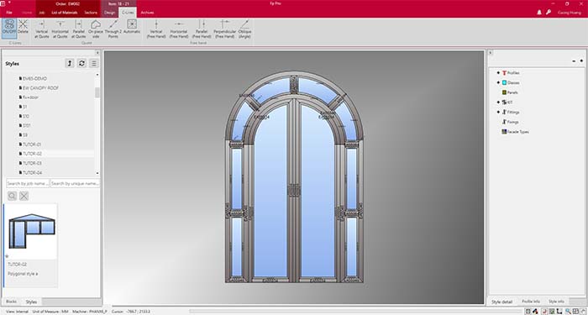The width and height of the screenshot is (588, 315).
Task: Open the List of Materials tab
Action: tap(65, 13)
